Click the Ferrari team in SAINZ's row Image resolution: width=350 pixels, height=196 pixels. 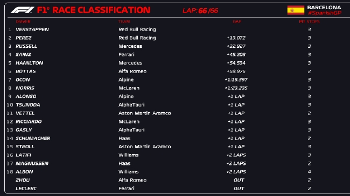[x=127, y=55]
